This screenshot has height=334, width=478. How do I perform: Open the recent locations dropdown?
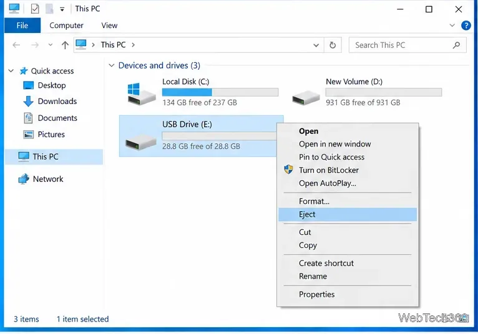[51, 45]
